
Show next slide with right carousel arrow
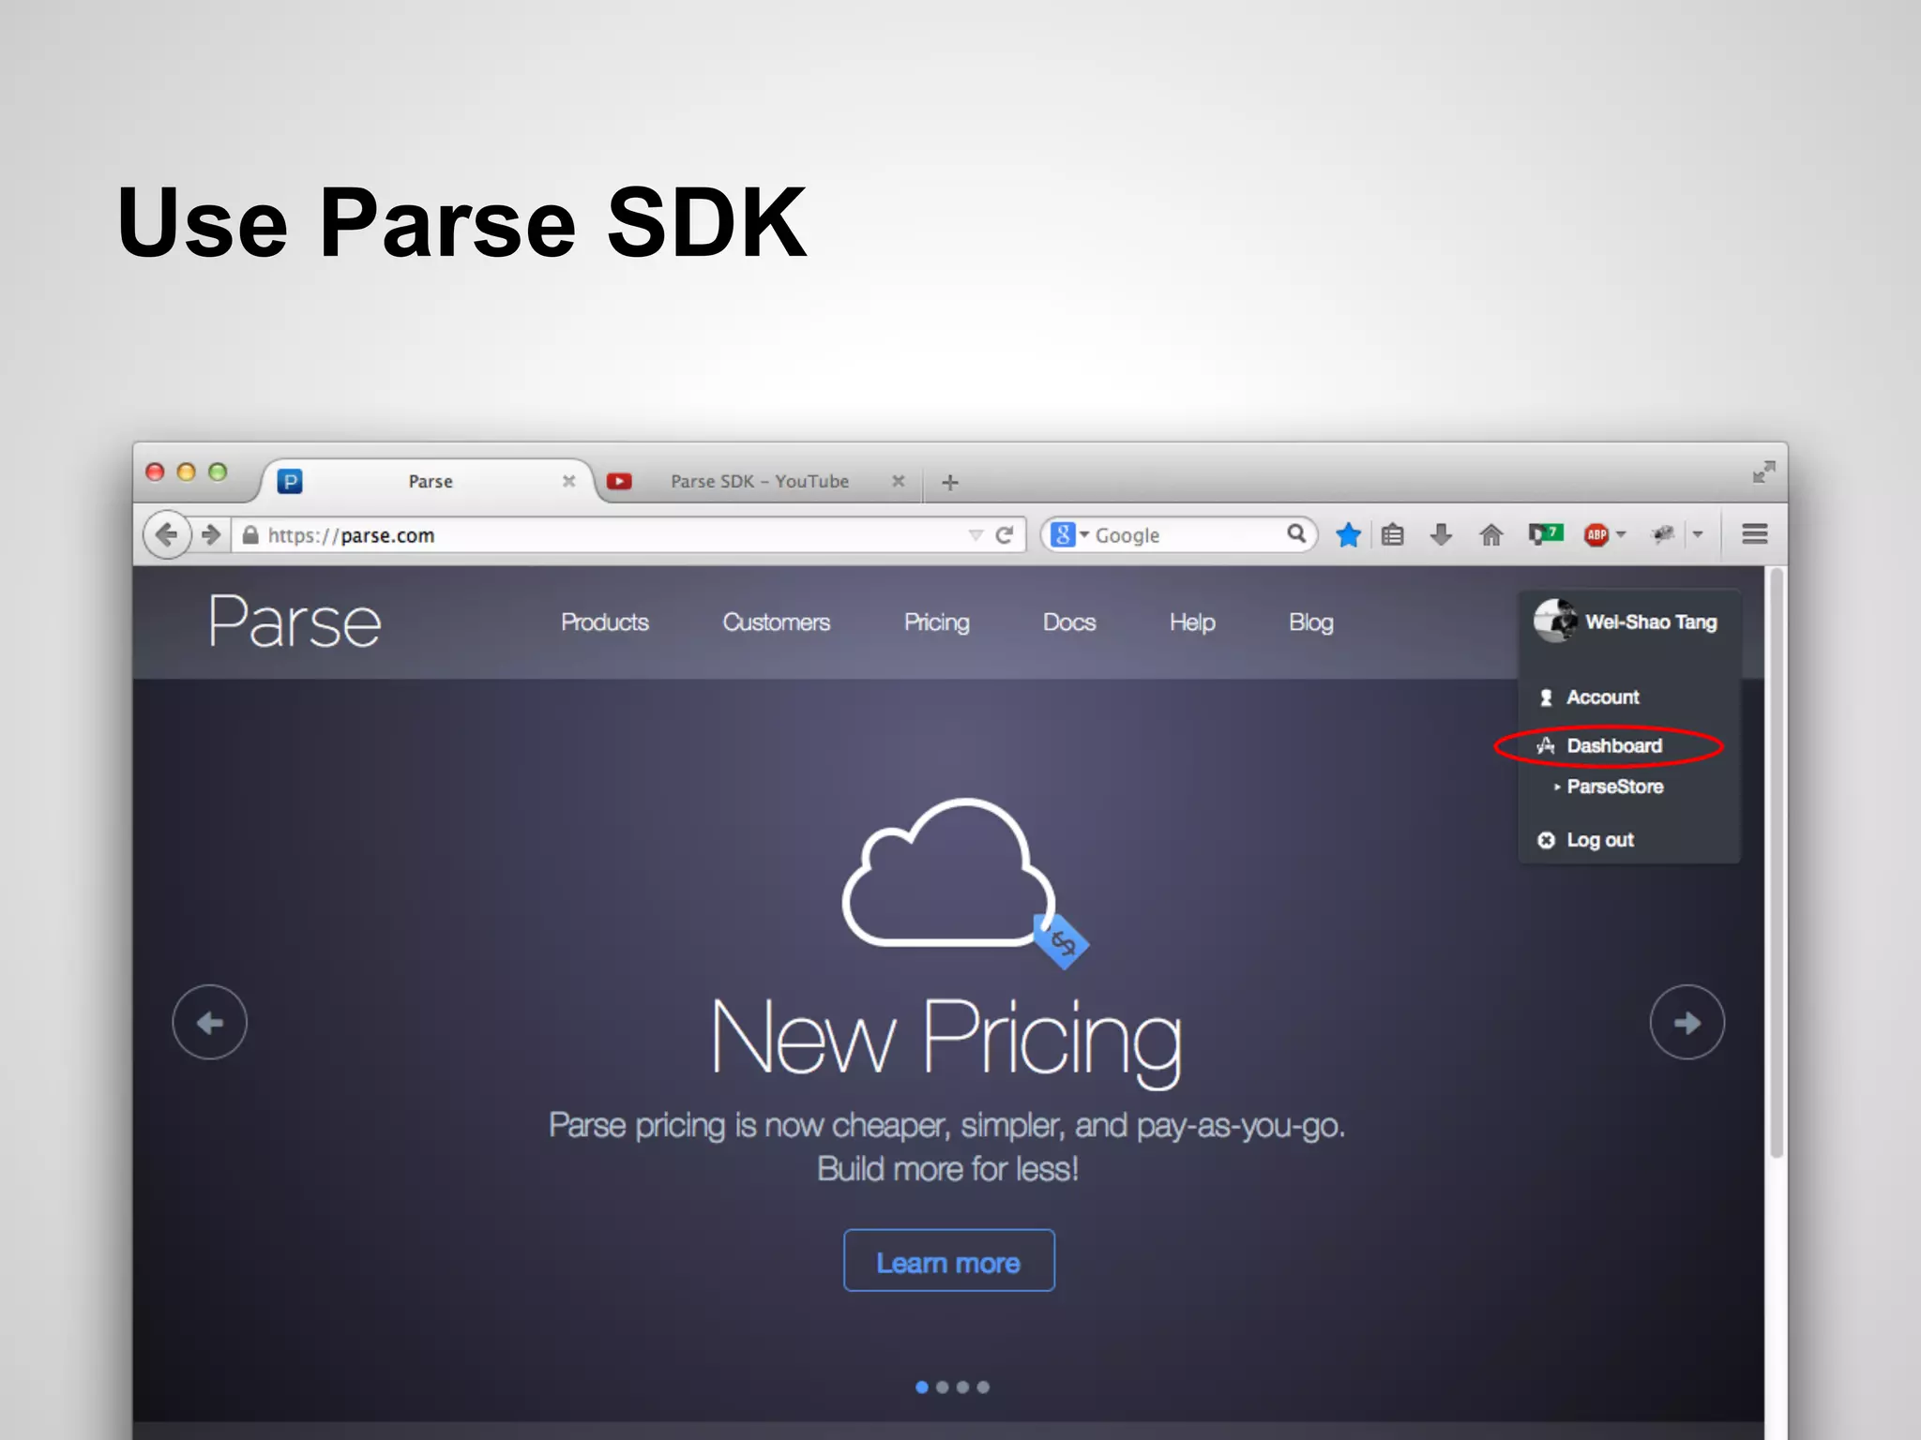(x=1687, y=1022)
